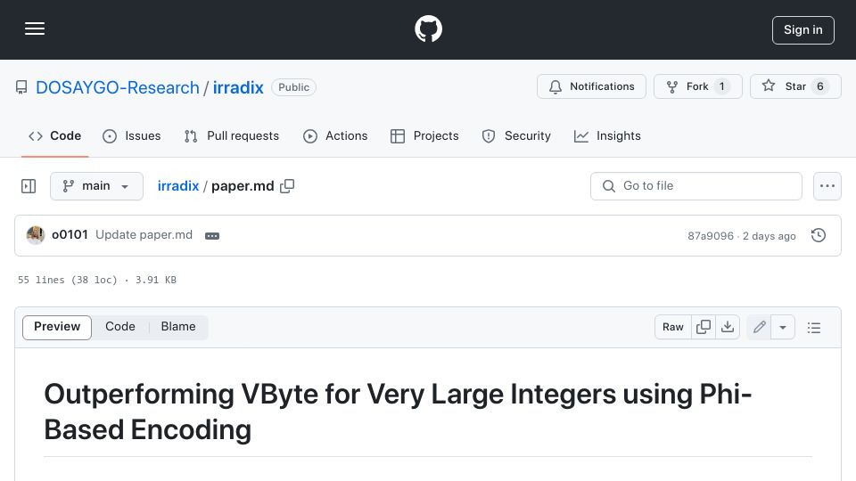This screenshot has height=481, width=856.
Task: Expand the file tree side panel
Action: [x=29, y=186]
